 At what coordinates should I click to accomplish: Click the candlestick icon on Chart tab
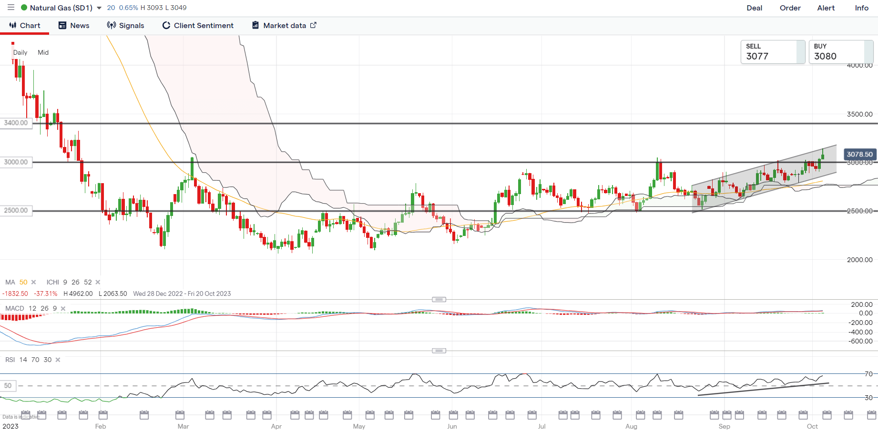13,25
